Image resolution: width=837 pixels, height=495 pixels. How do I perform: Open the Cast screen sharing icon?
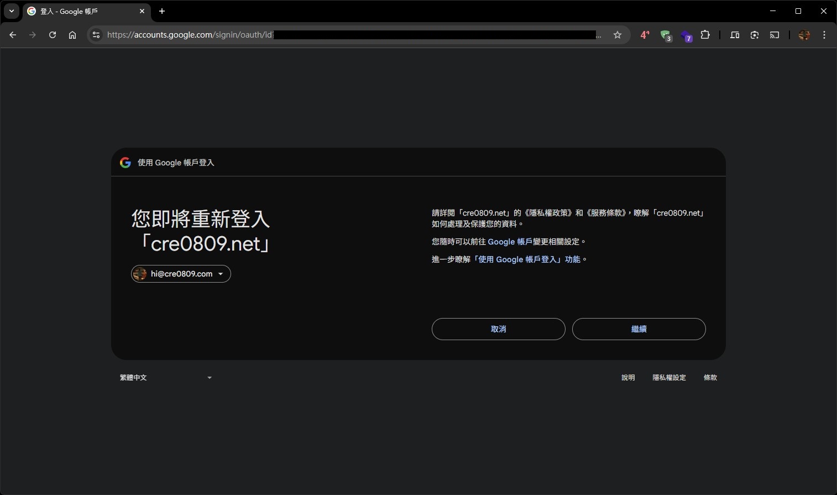(773, 34)
